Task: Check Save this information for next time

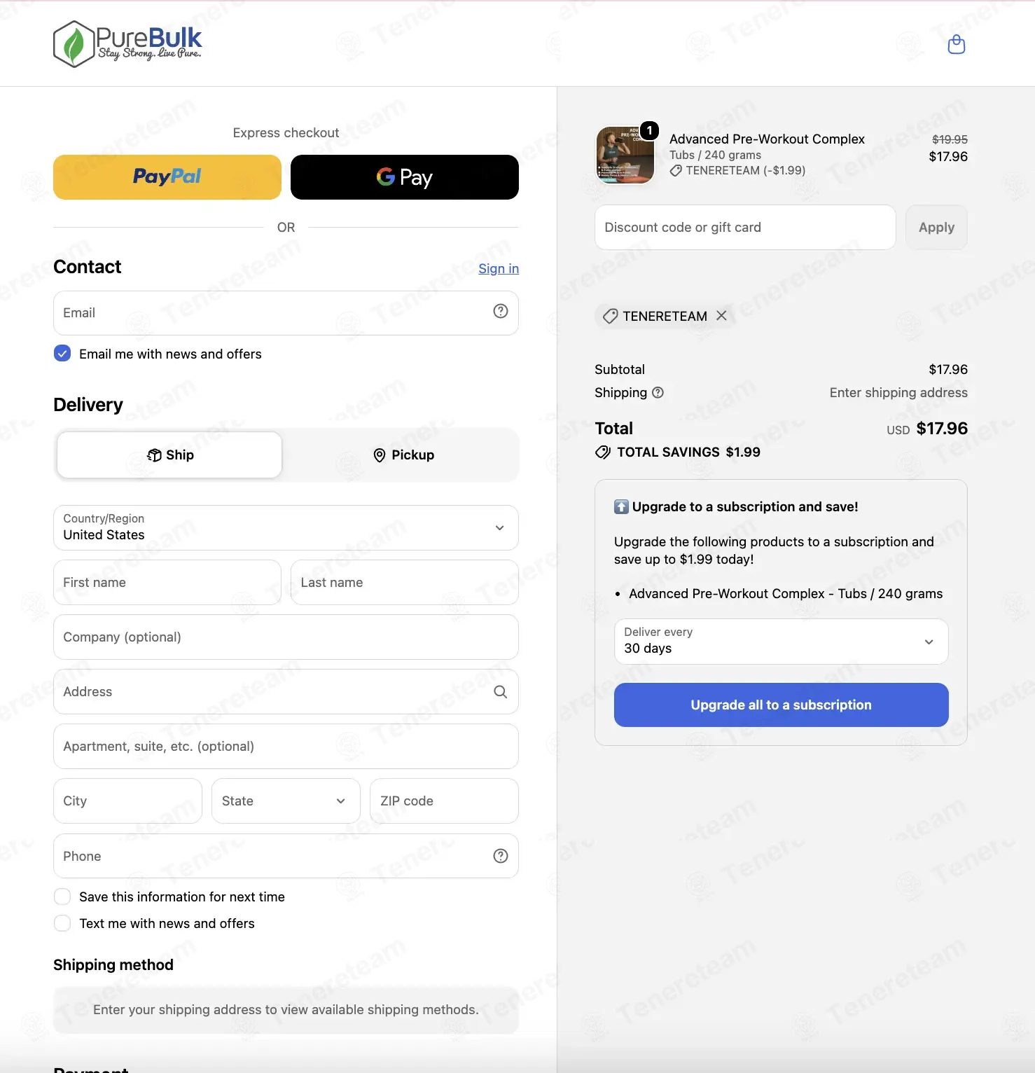Action: (62, 897)
